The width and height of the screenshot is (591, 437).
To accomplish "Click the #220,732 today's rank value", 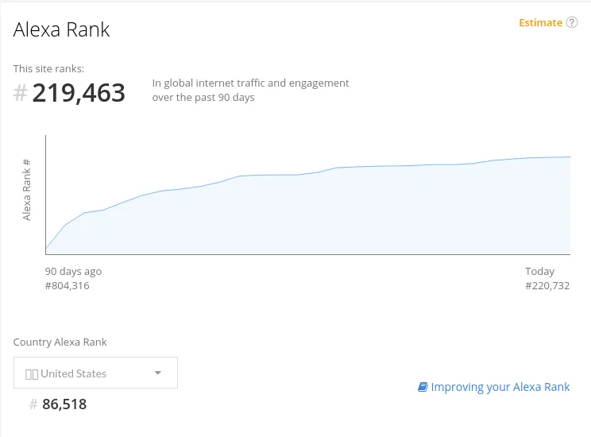I will 547,286.
